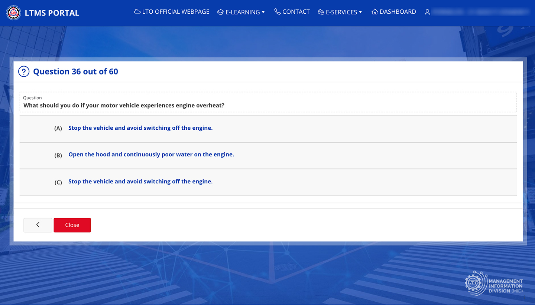Go to the Dashboard menu item
The image size is (535, 305).
(x=398, y=12)
